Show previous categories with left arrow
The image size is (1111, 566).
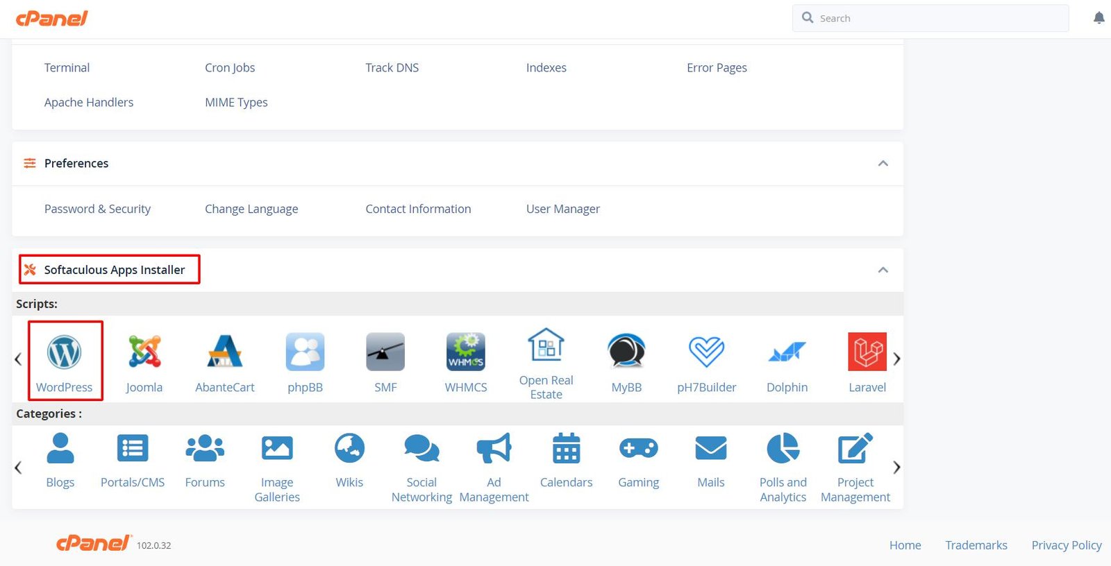point(18,467)
